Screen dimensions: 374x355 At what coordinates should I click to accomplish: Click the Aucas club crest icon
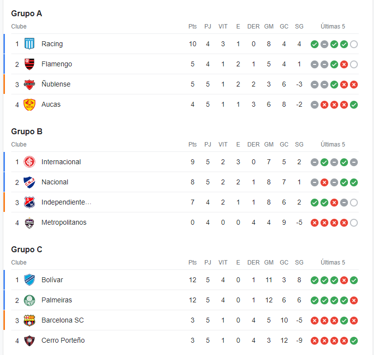29,105
